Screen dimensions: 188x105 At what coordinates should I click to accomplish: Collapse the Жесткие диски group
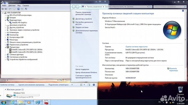(5, 89)
